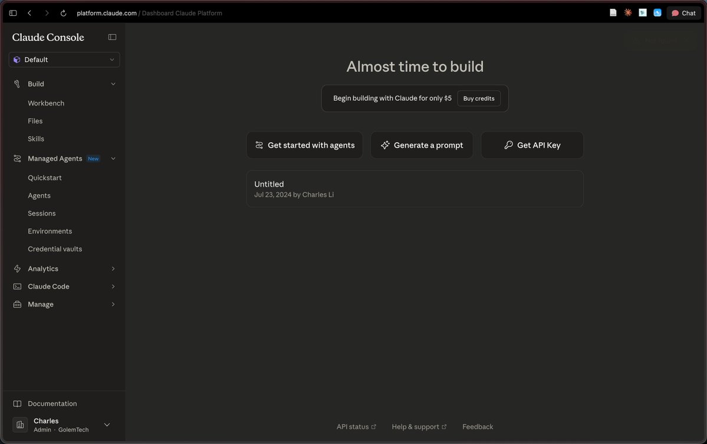Open the Untitled prompt card
The height and width of the screenshot is (444, 707).
(x=415, y=189)
